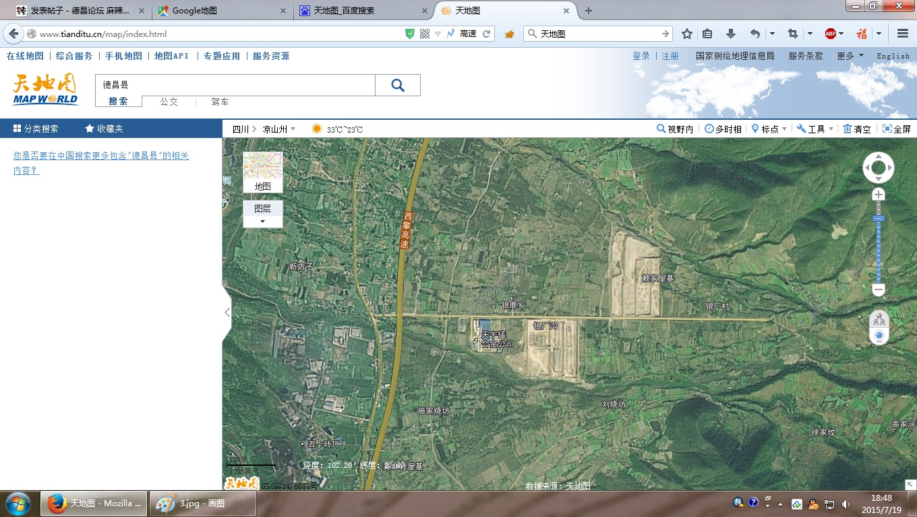917x517 pixels.
Task: Expand the 图层 layers dropdown
Action: pos(263,214)
